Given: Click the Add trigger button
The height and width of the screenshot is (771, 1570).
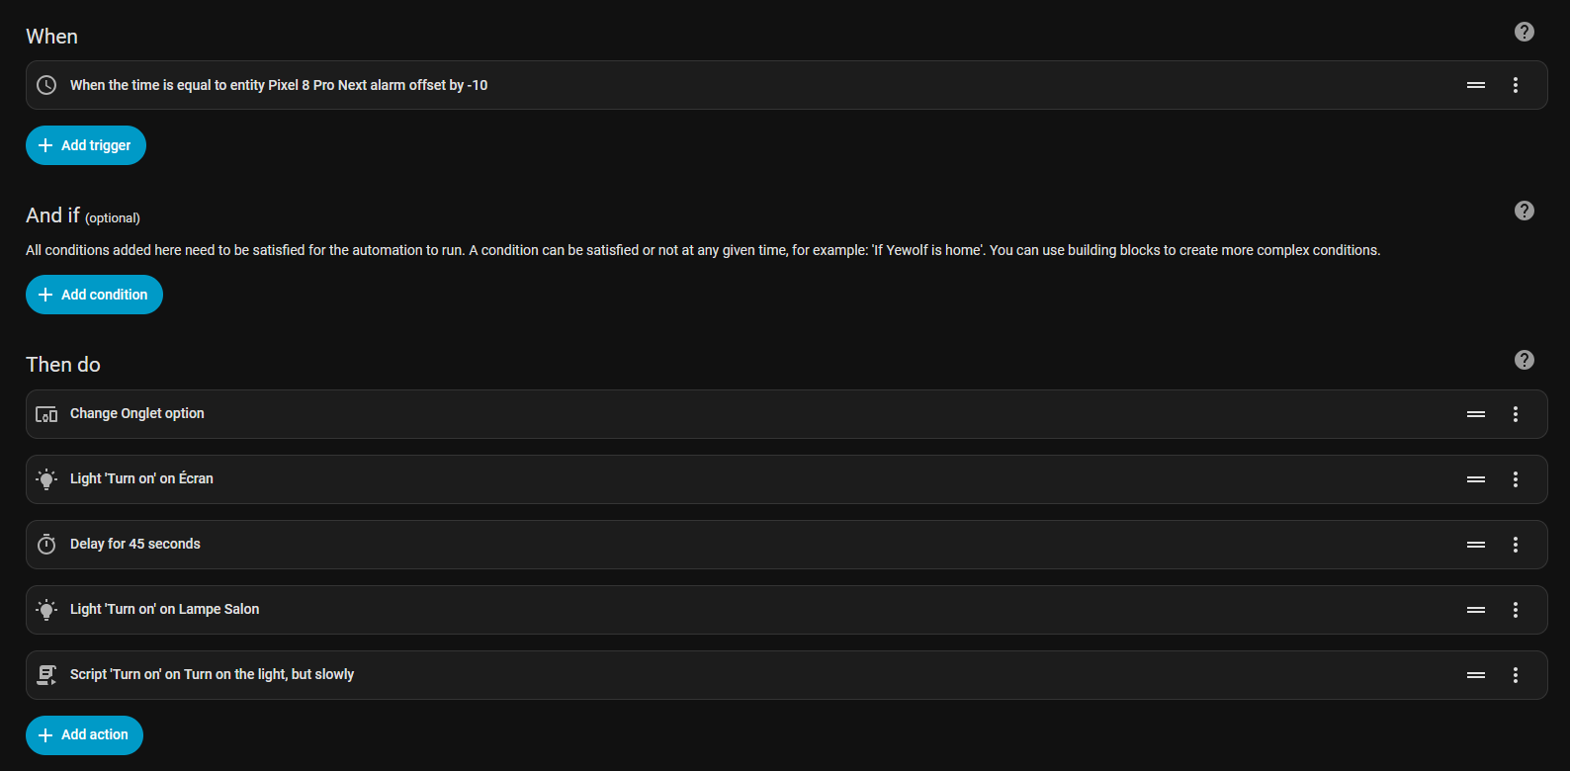Looking at the screenshot, I should (86, 145).
